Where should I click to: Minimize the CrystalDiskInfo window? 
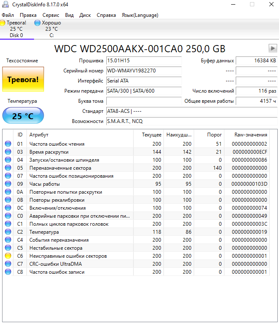[233, 4]
